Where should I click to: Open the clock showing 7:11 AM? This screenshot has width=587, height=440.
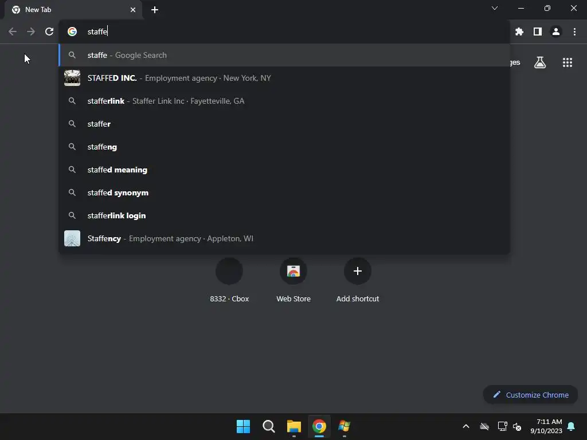[546, 426]
